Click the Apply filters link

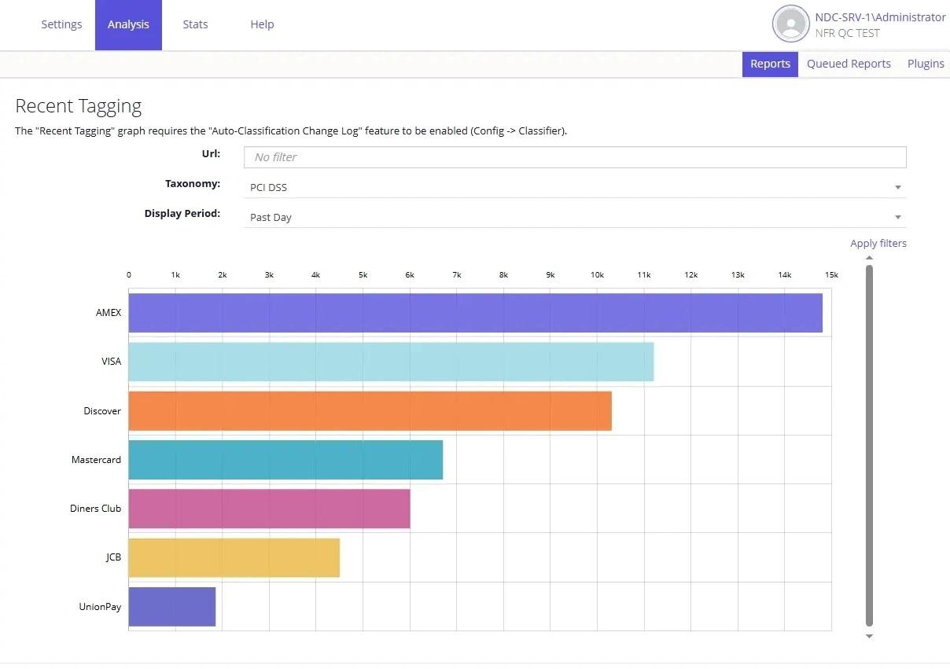point(878,243)
